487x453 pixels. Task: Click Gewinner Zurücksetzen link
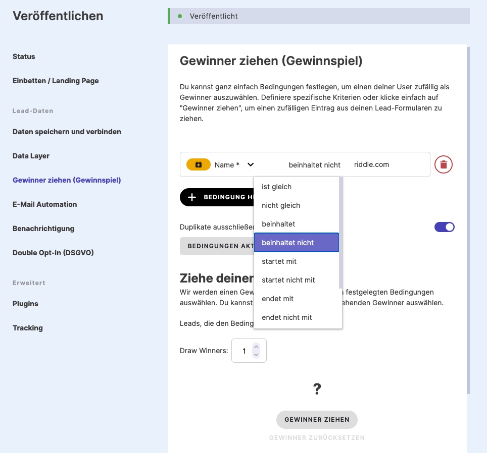click(317, 437)
